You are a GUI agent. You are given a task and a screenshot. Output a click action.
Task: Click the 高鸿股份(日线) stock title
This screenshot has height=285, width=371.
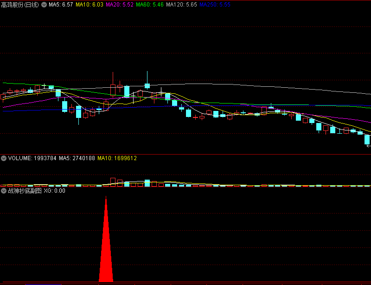click(x=20, y=5)
